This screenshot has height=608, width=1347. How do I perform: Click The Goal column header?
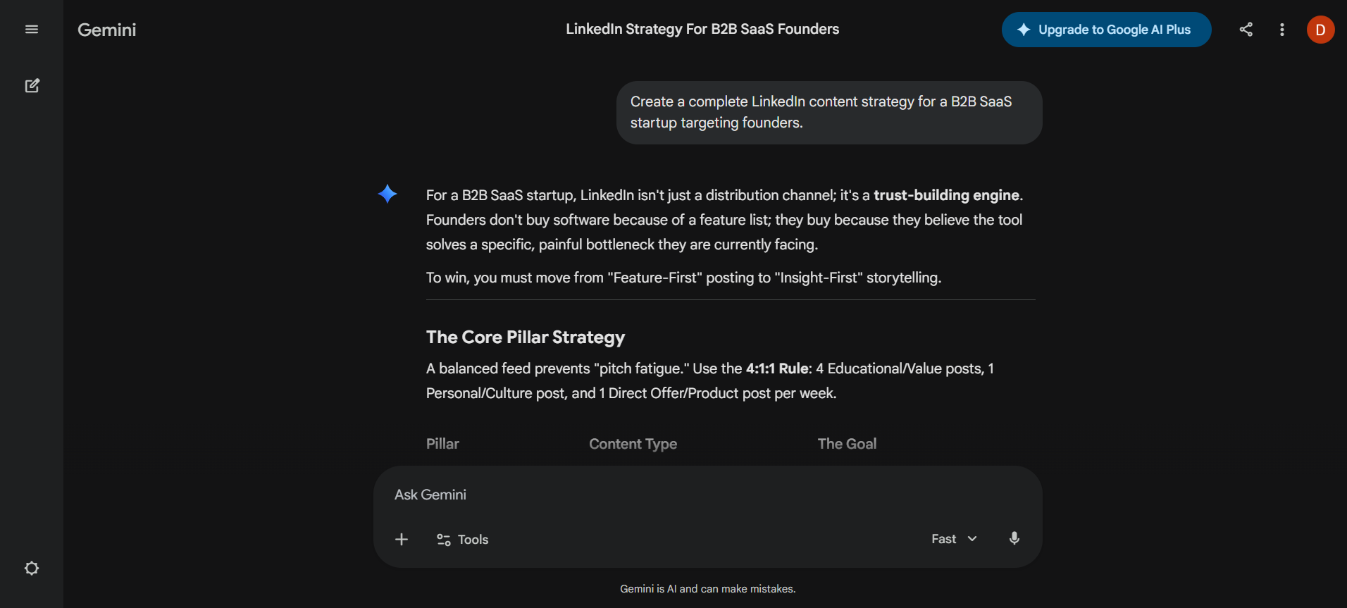847,444
